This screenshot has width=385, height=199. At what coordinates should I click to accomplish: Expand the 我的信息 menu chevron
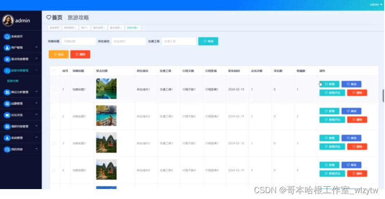pyautogui.click(x=37, y=149)
